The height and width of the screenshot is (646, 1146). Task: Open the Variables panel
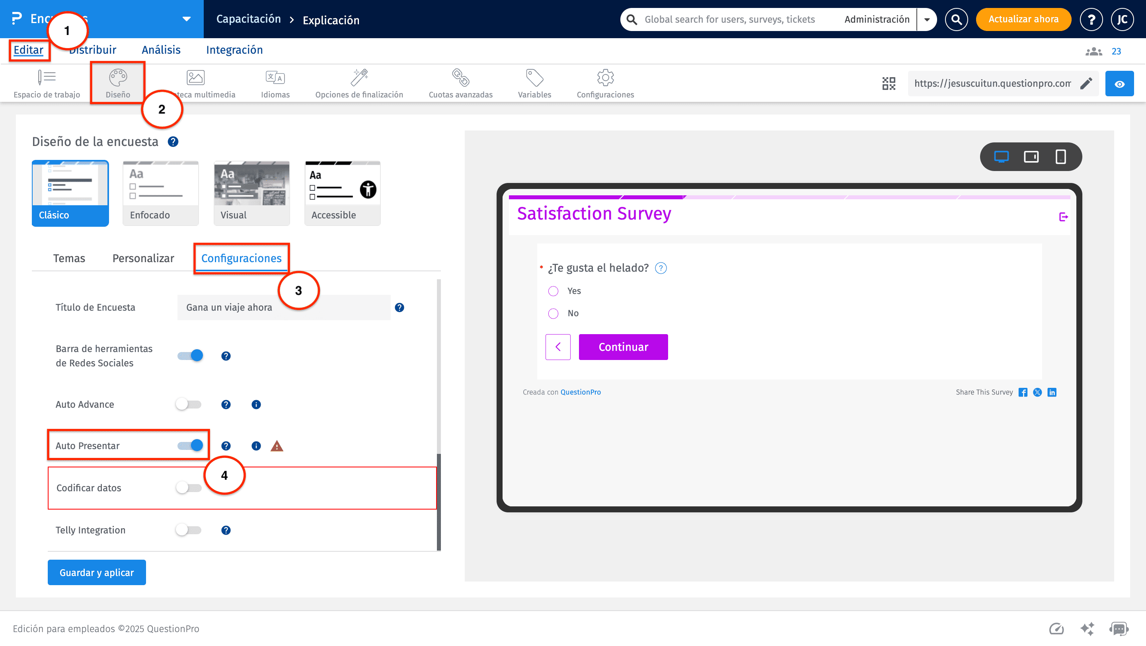tap(534, 83)
